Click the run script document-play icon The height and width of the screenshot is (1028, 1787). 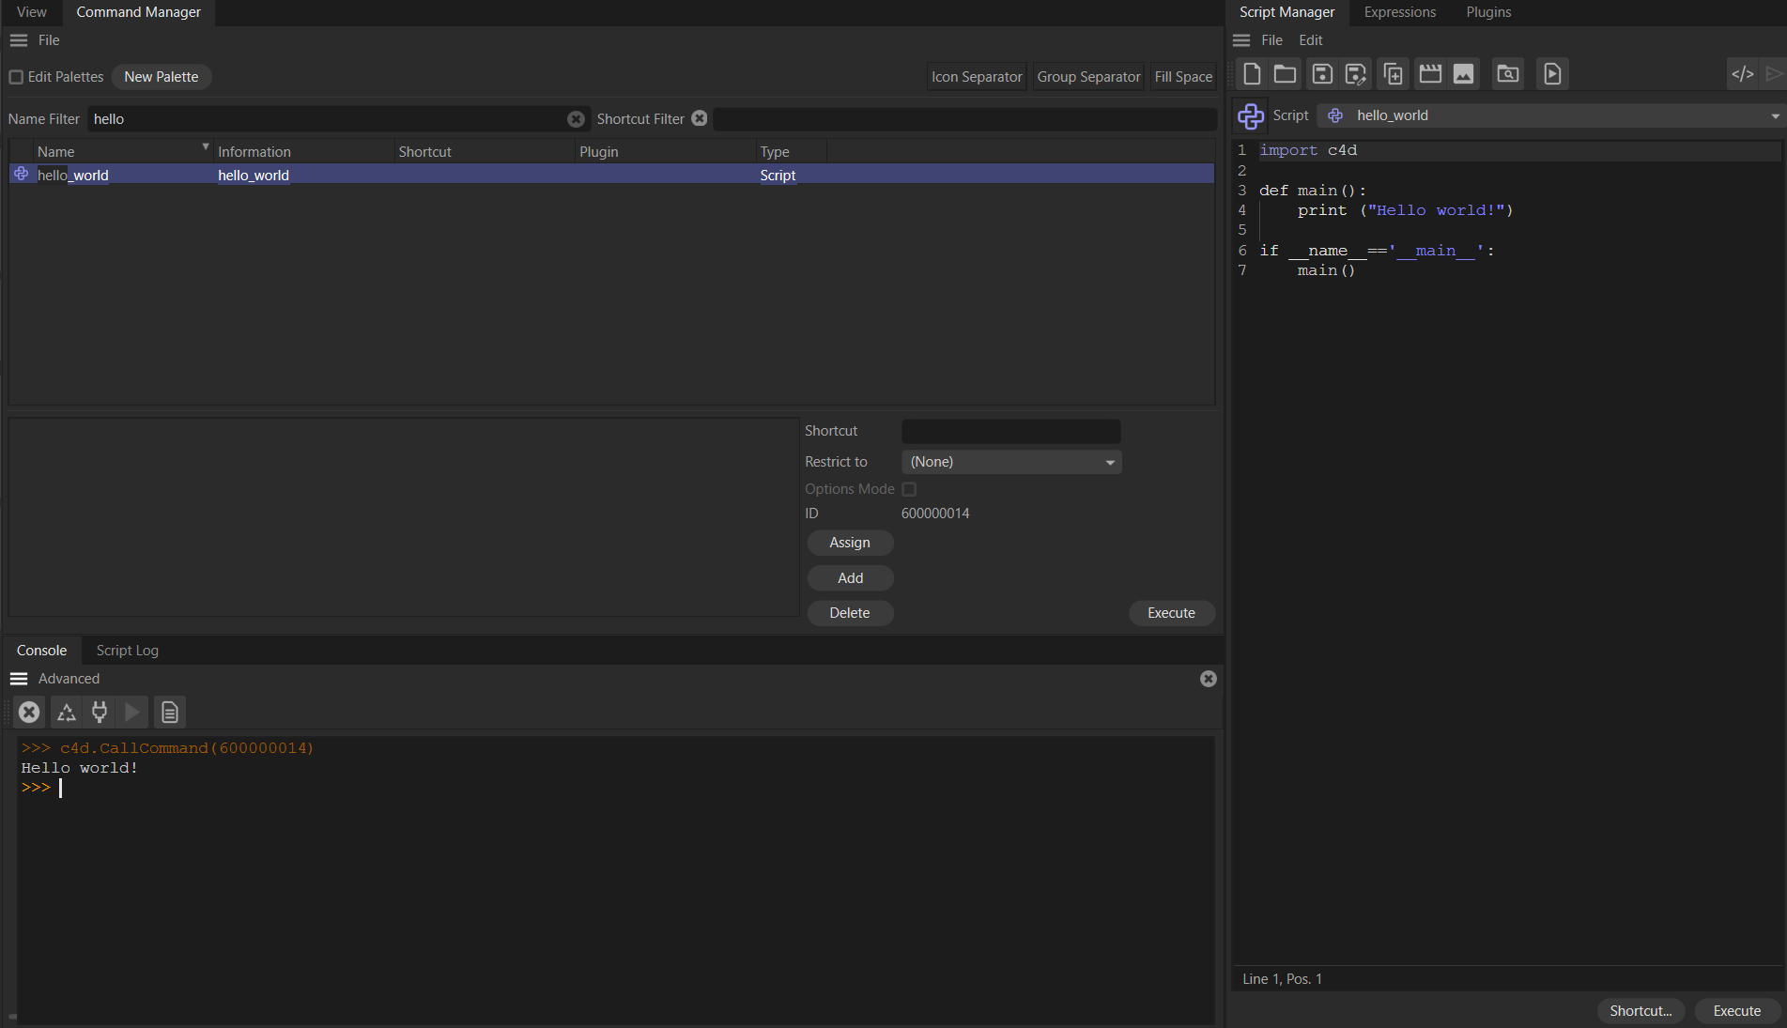click(x=1552, y=73)
